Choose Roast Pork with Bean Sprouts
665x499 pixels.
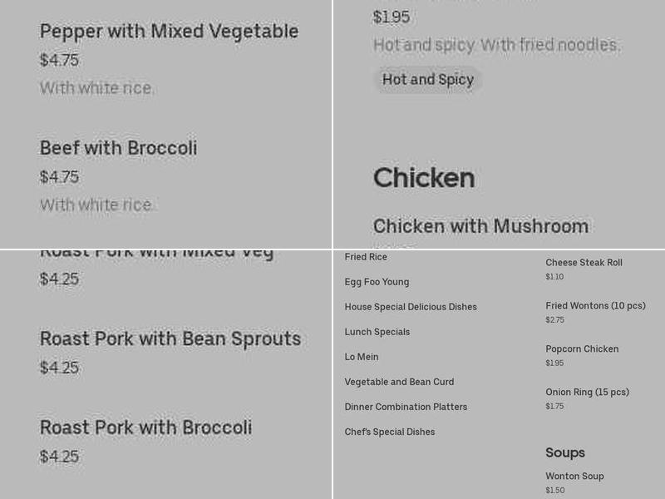click(170, 339)
